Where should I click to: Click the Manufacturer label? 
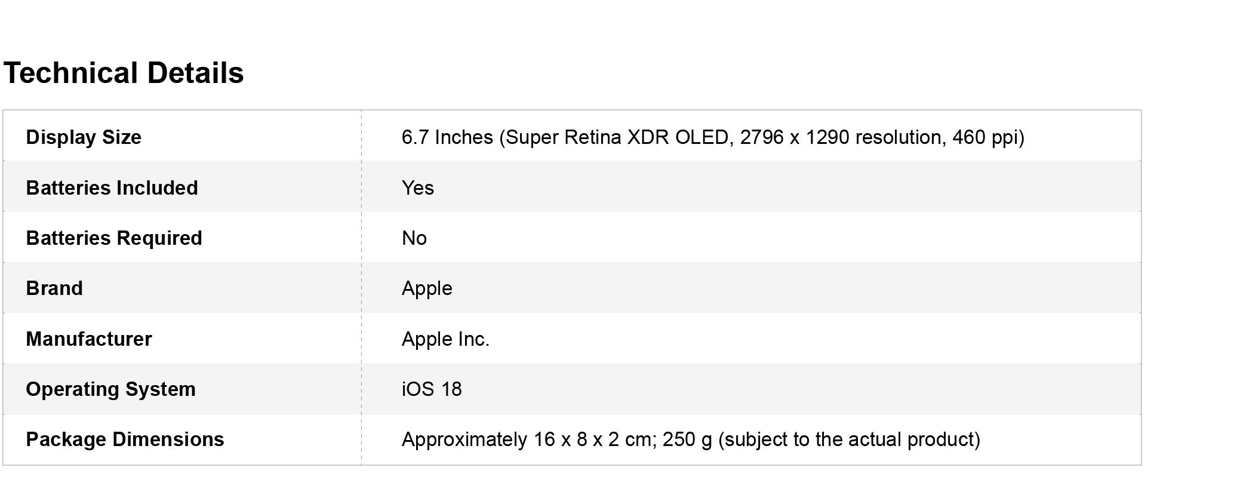click(x=89, y=339)
